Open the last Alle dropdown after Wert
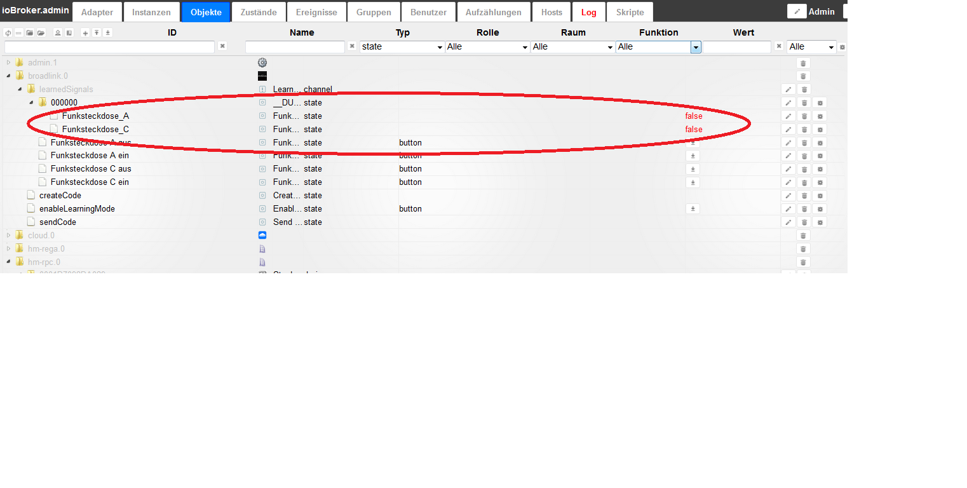967x488 pixels. (811, 46)
